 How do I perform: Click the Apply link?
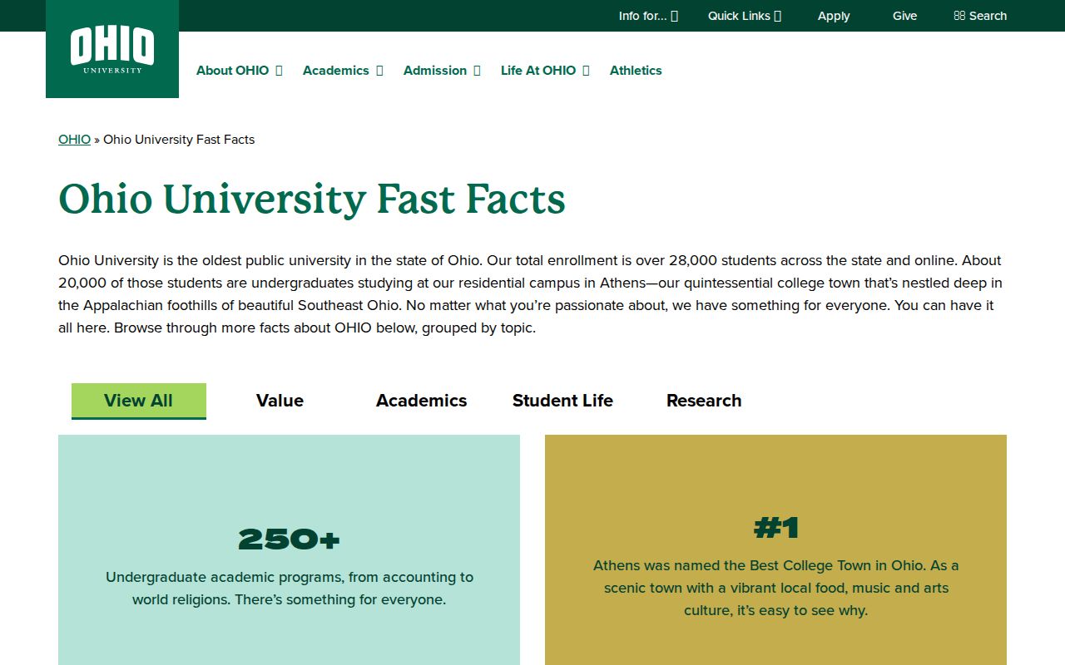coord(834,16)
